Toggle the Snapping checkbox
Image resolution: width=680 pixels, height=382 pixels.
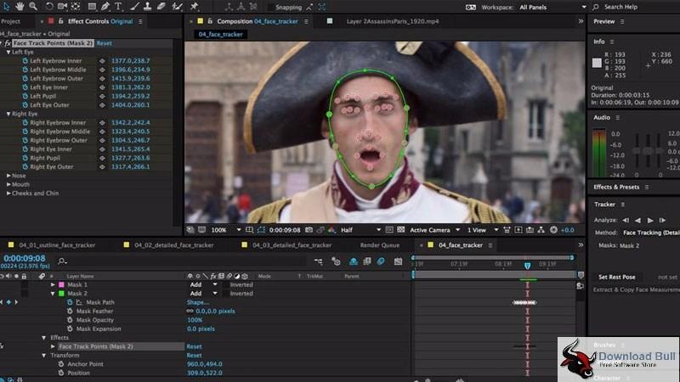pos(270,8)
